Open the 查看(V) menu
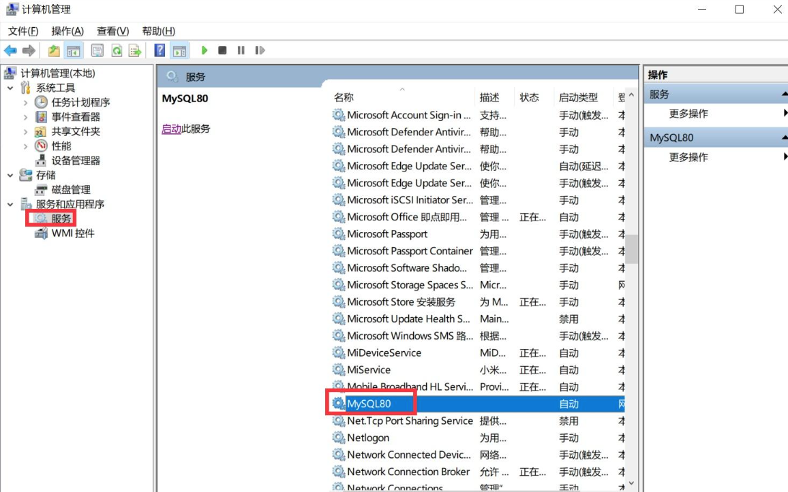Viewport: 788px width, 492px height. pos(112,31)
